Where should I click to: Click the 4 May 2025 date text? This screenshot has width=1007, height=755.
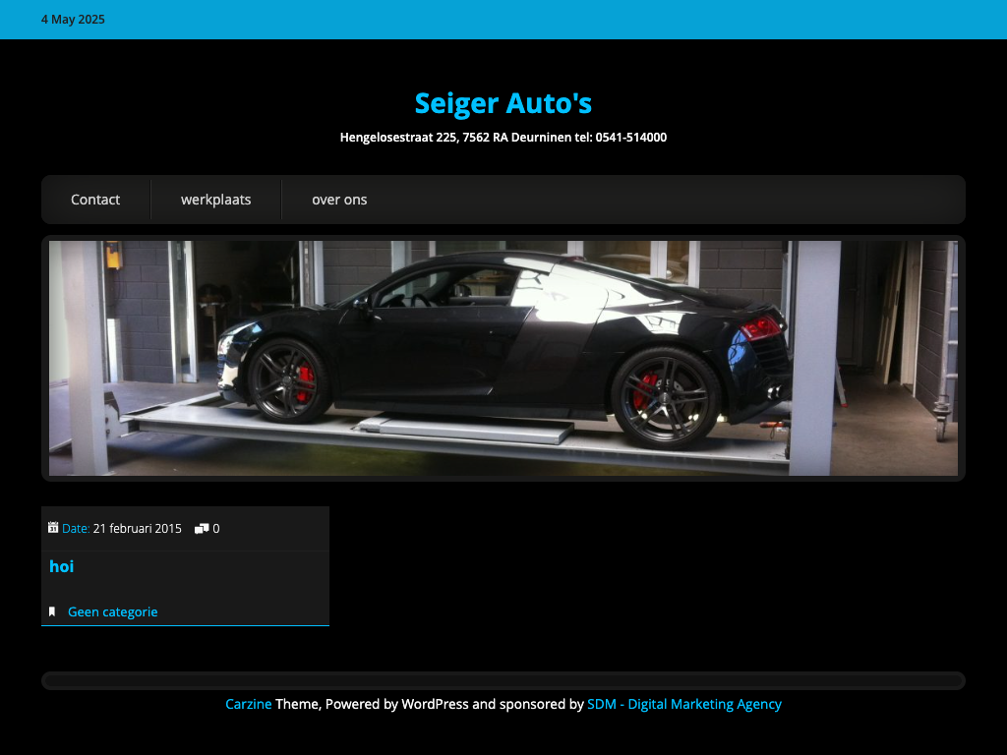pos(73,20)
